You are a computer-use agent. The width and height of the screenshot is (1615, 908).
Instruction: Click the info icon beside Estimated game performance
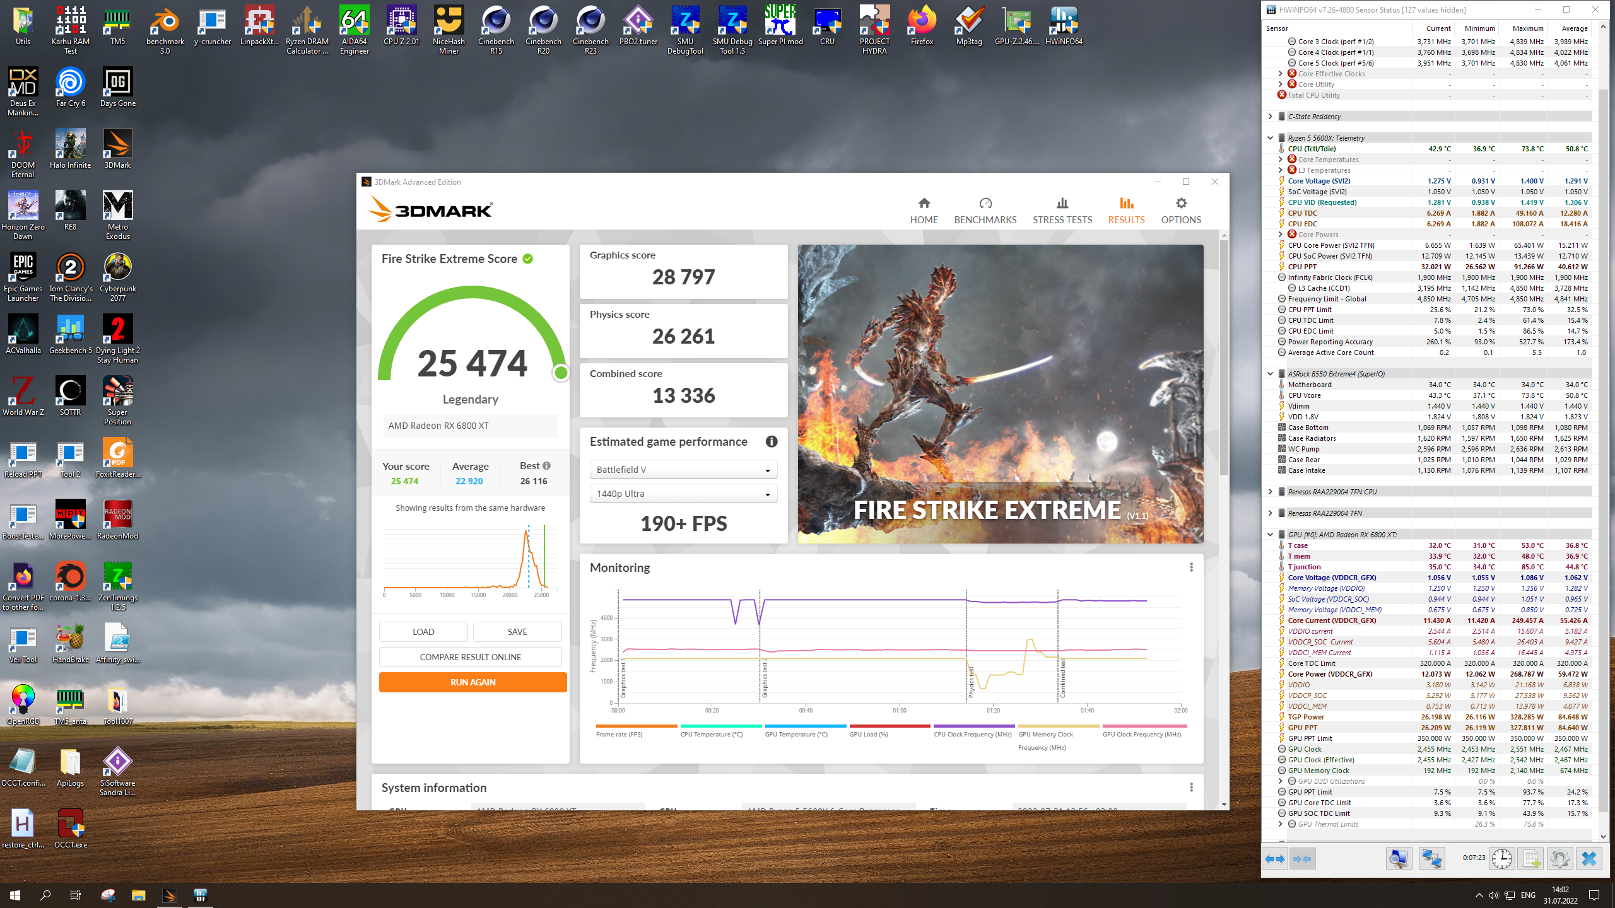(x=771, y=441)
